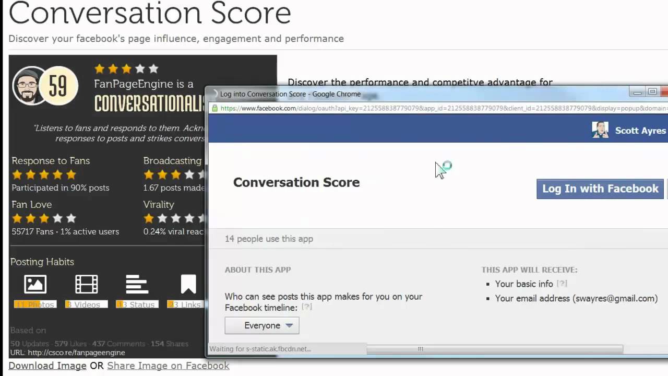Click the popup title bar loading spinner icon
The image size is (668, 376).
pyautogui.click(x=213, y=94)
